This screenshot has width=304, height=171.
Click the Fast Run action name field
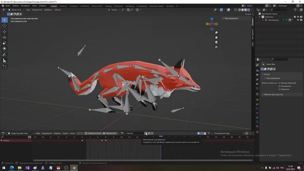tap(134, 133)
